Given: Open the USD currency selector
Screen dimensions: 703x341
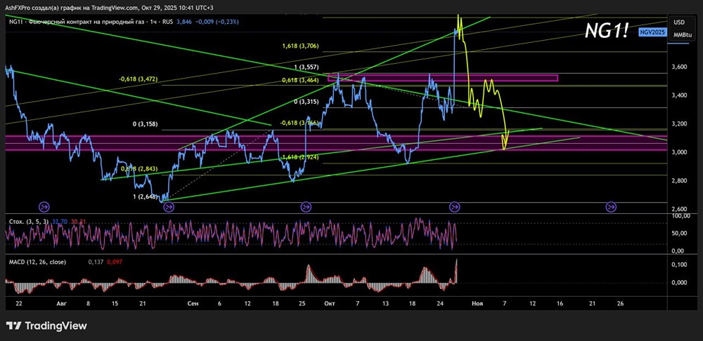Looking at the screenshot, I should click(681, 23).
